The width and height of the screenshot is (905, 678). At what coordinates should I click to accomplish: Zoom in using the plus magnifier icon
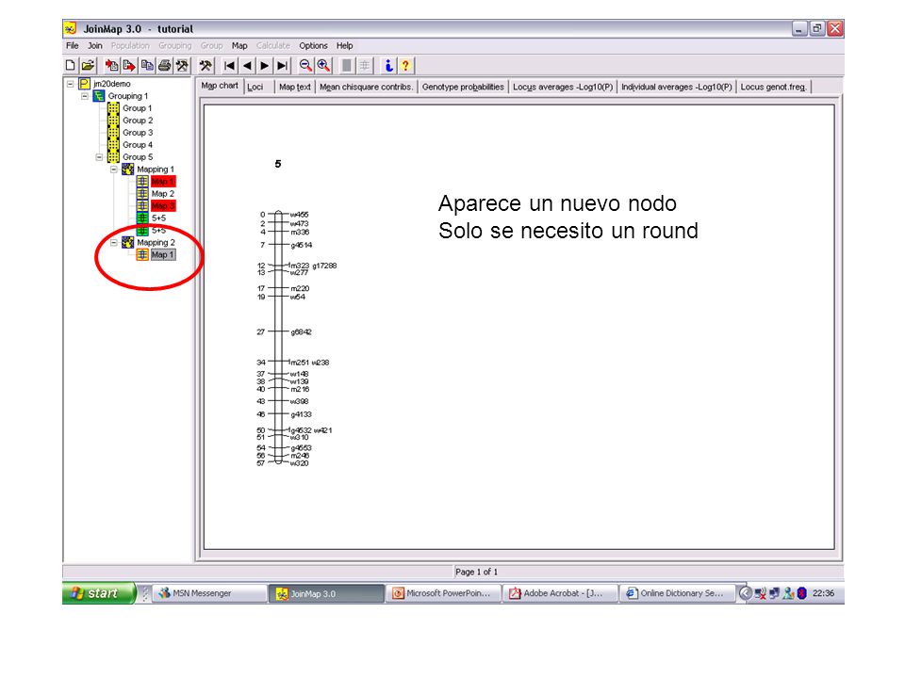(x=323, y=66)
